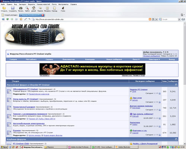This screenshot has width=186, height=149.
Task: Open the Найти magnifier tool
Action: 27,8
